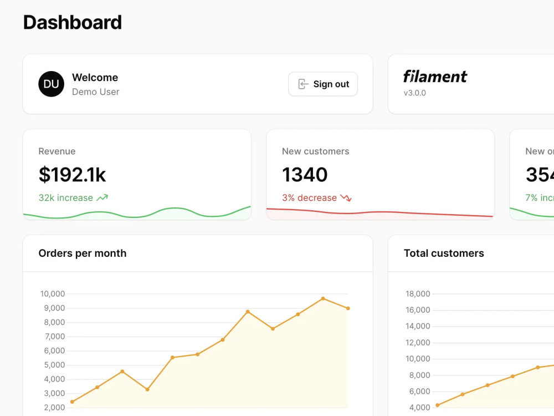Click the red decrease trend arrow icon

tap(346, 198)
